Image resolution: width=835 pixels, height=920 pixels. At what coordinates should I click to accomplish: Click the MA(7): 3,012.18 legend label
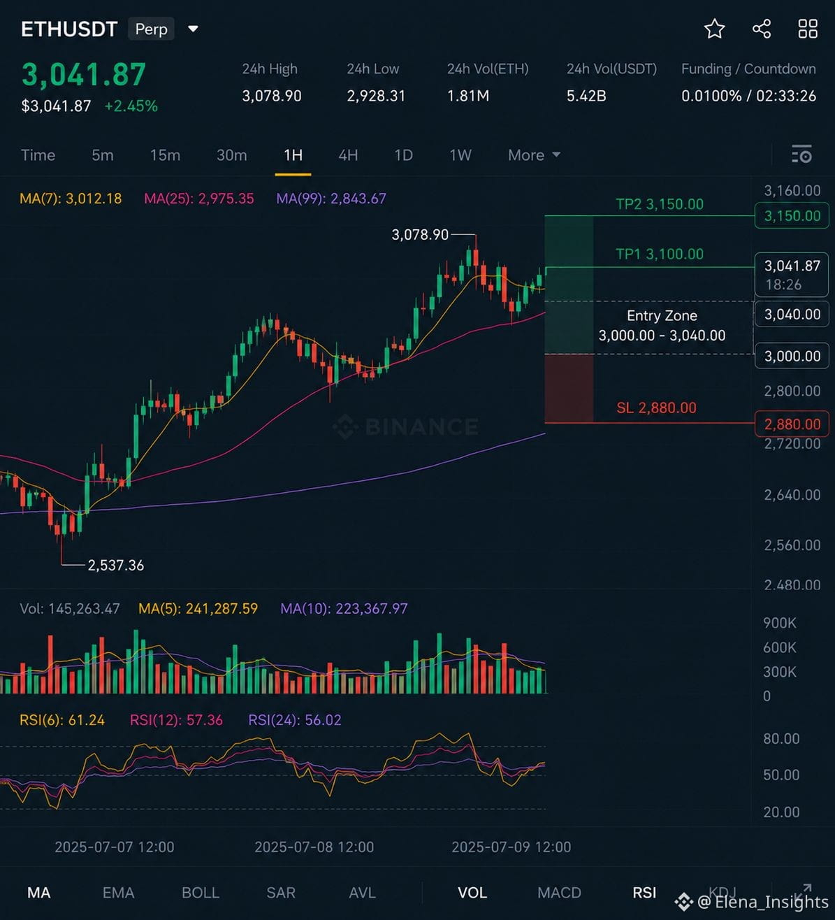(x=71, y=199)
